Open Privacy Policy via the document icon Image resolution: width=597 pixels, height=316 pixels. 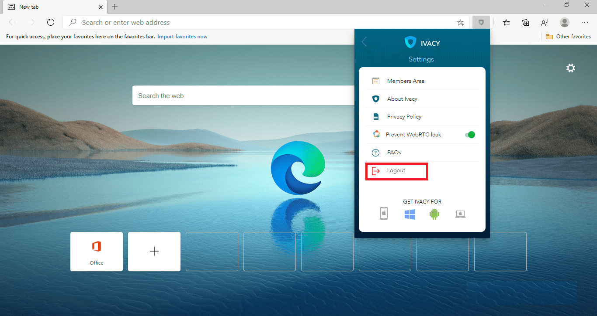(376, 116)
